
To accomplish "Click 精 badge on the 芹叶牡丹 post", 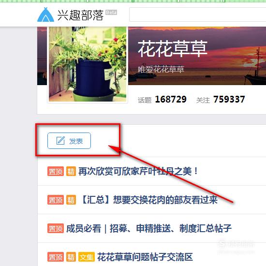I will pos(71,171).
